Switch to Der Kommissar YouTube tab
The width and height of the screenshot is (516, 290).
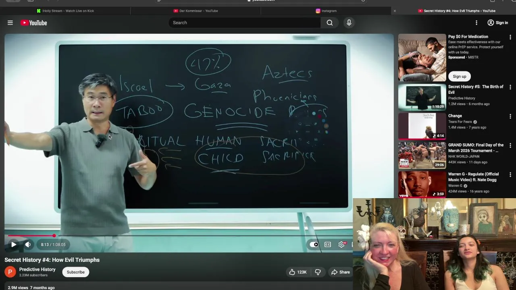tap(196, 11)
